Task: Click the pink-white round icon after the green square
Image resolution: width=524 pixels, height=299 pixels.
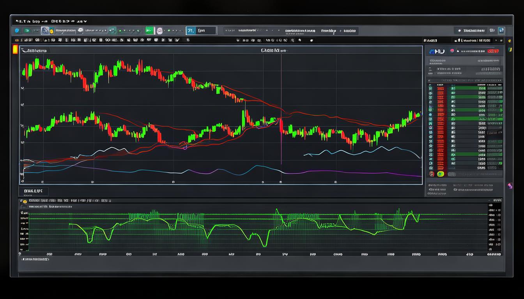Action: point(159,31)
